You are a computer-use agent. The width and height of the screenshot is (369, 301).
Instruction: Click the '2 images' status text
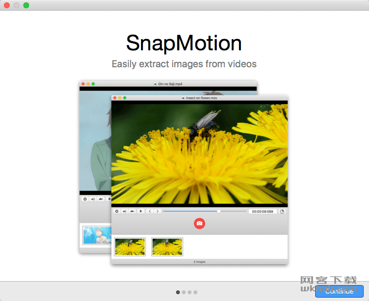[x=200, y=262]
